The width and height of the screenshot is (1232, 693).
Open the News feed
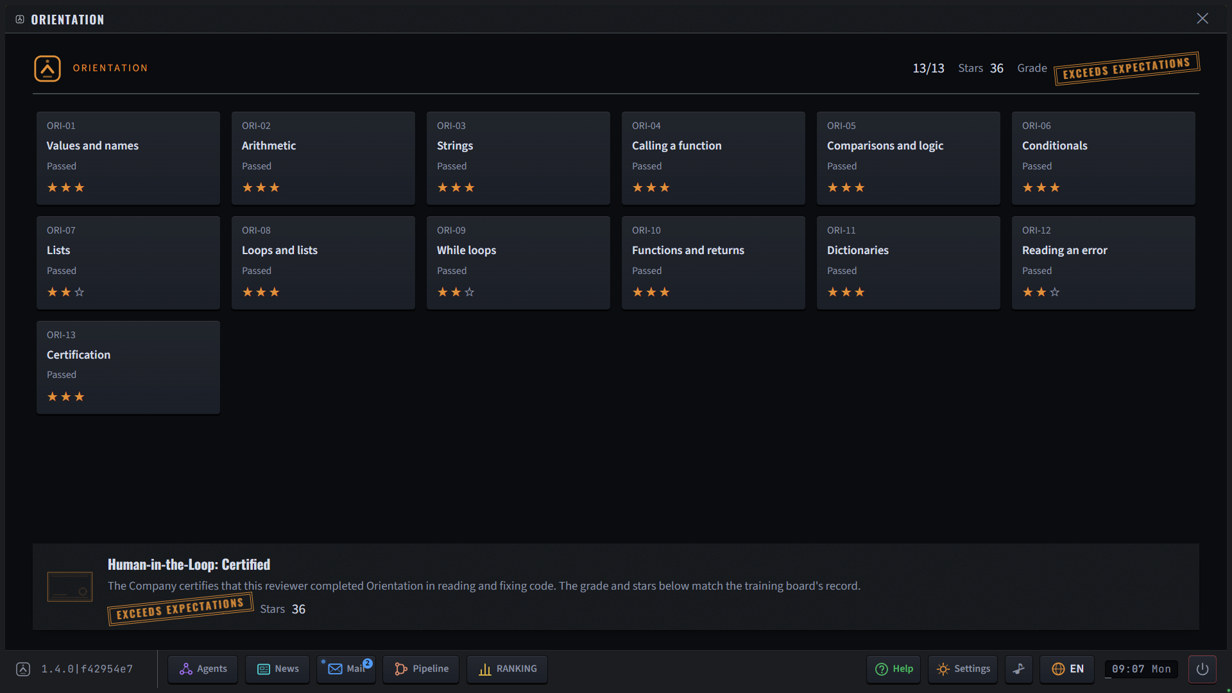pos(278,669)
